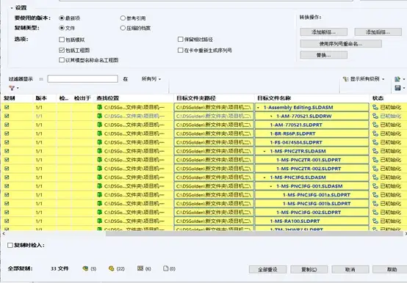Screen dimensions: 407x283
Task: Select the 参考引用 version radio button
Action: [x=123, y=18]
